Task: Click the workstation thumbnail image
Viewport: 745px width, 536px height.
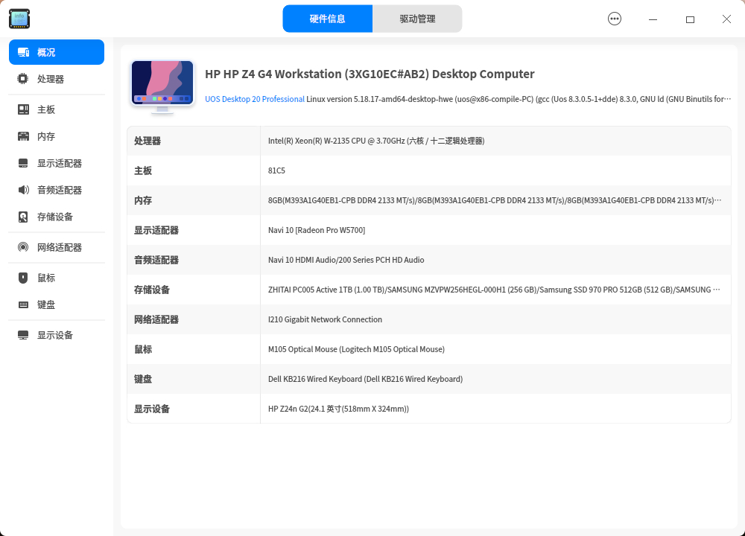Action: [162, 86]
